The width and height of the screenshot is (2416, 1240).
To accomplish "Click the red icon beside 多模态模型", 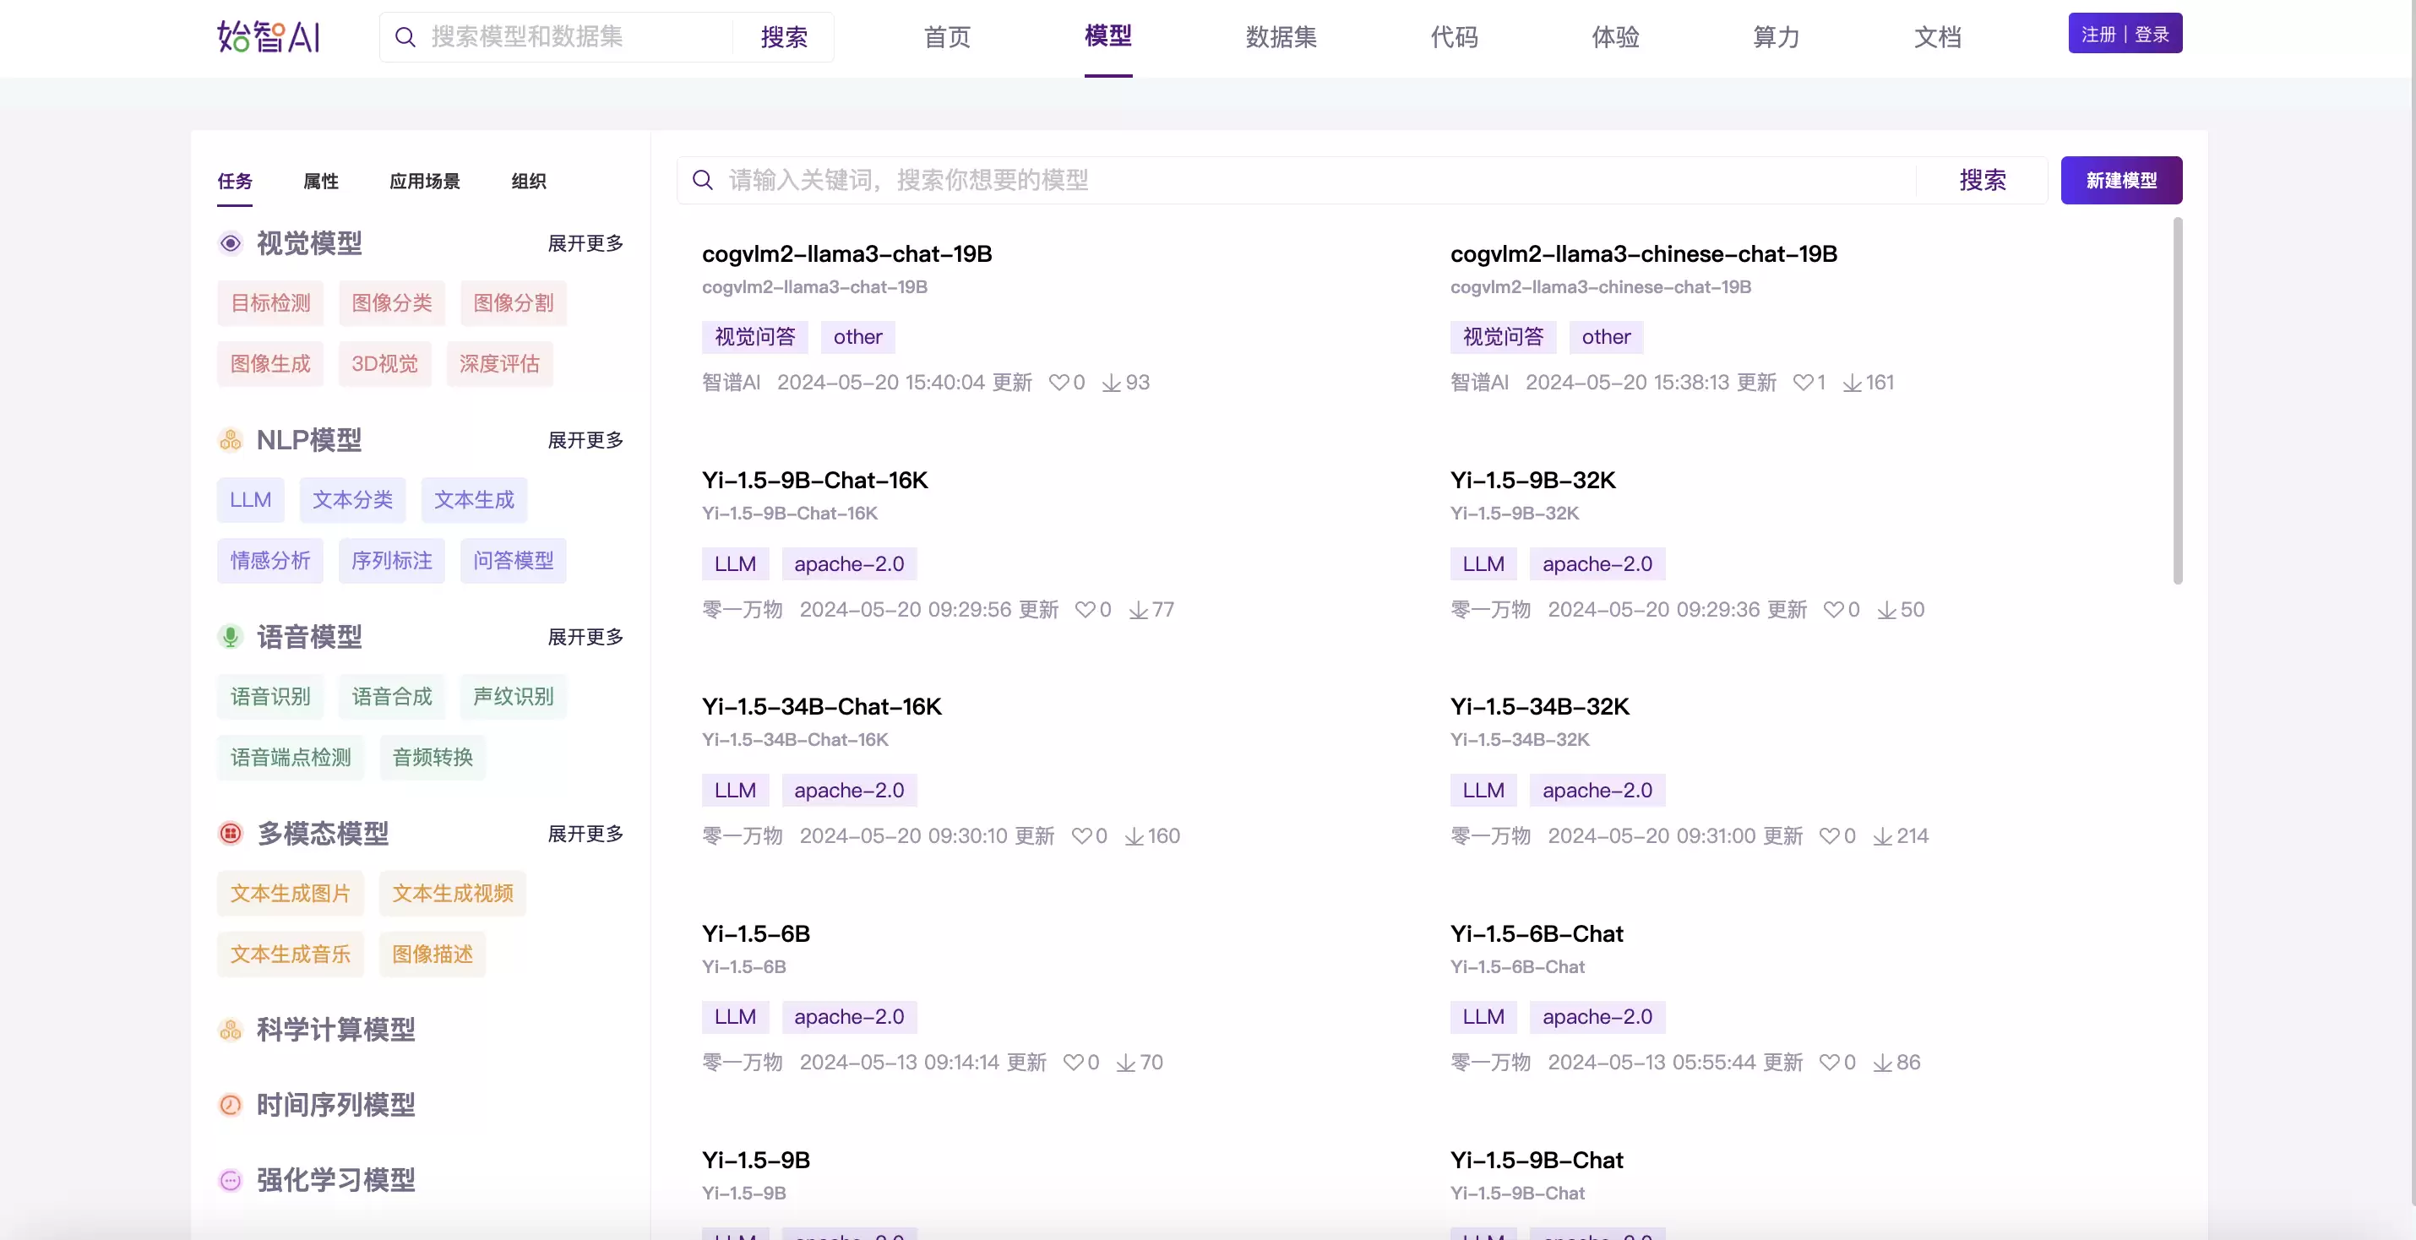I will tap(231, 833).
